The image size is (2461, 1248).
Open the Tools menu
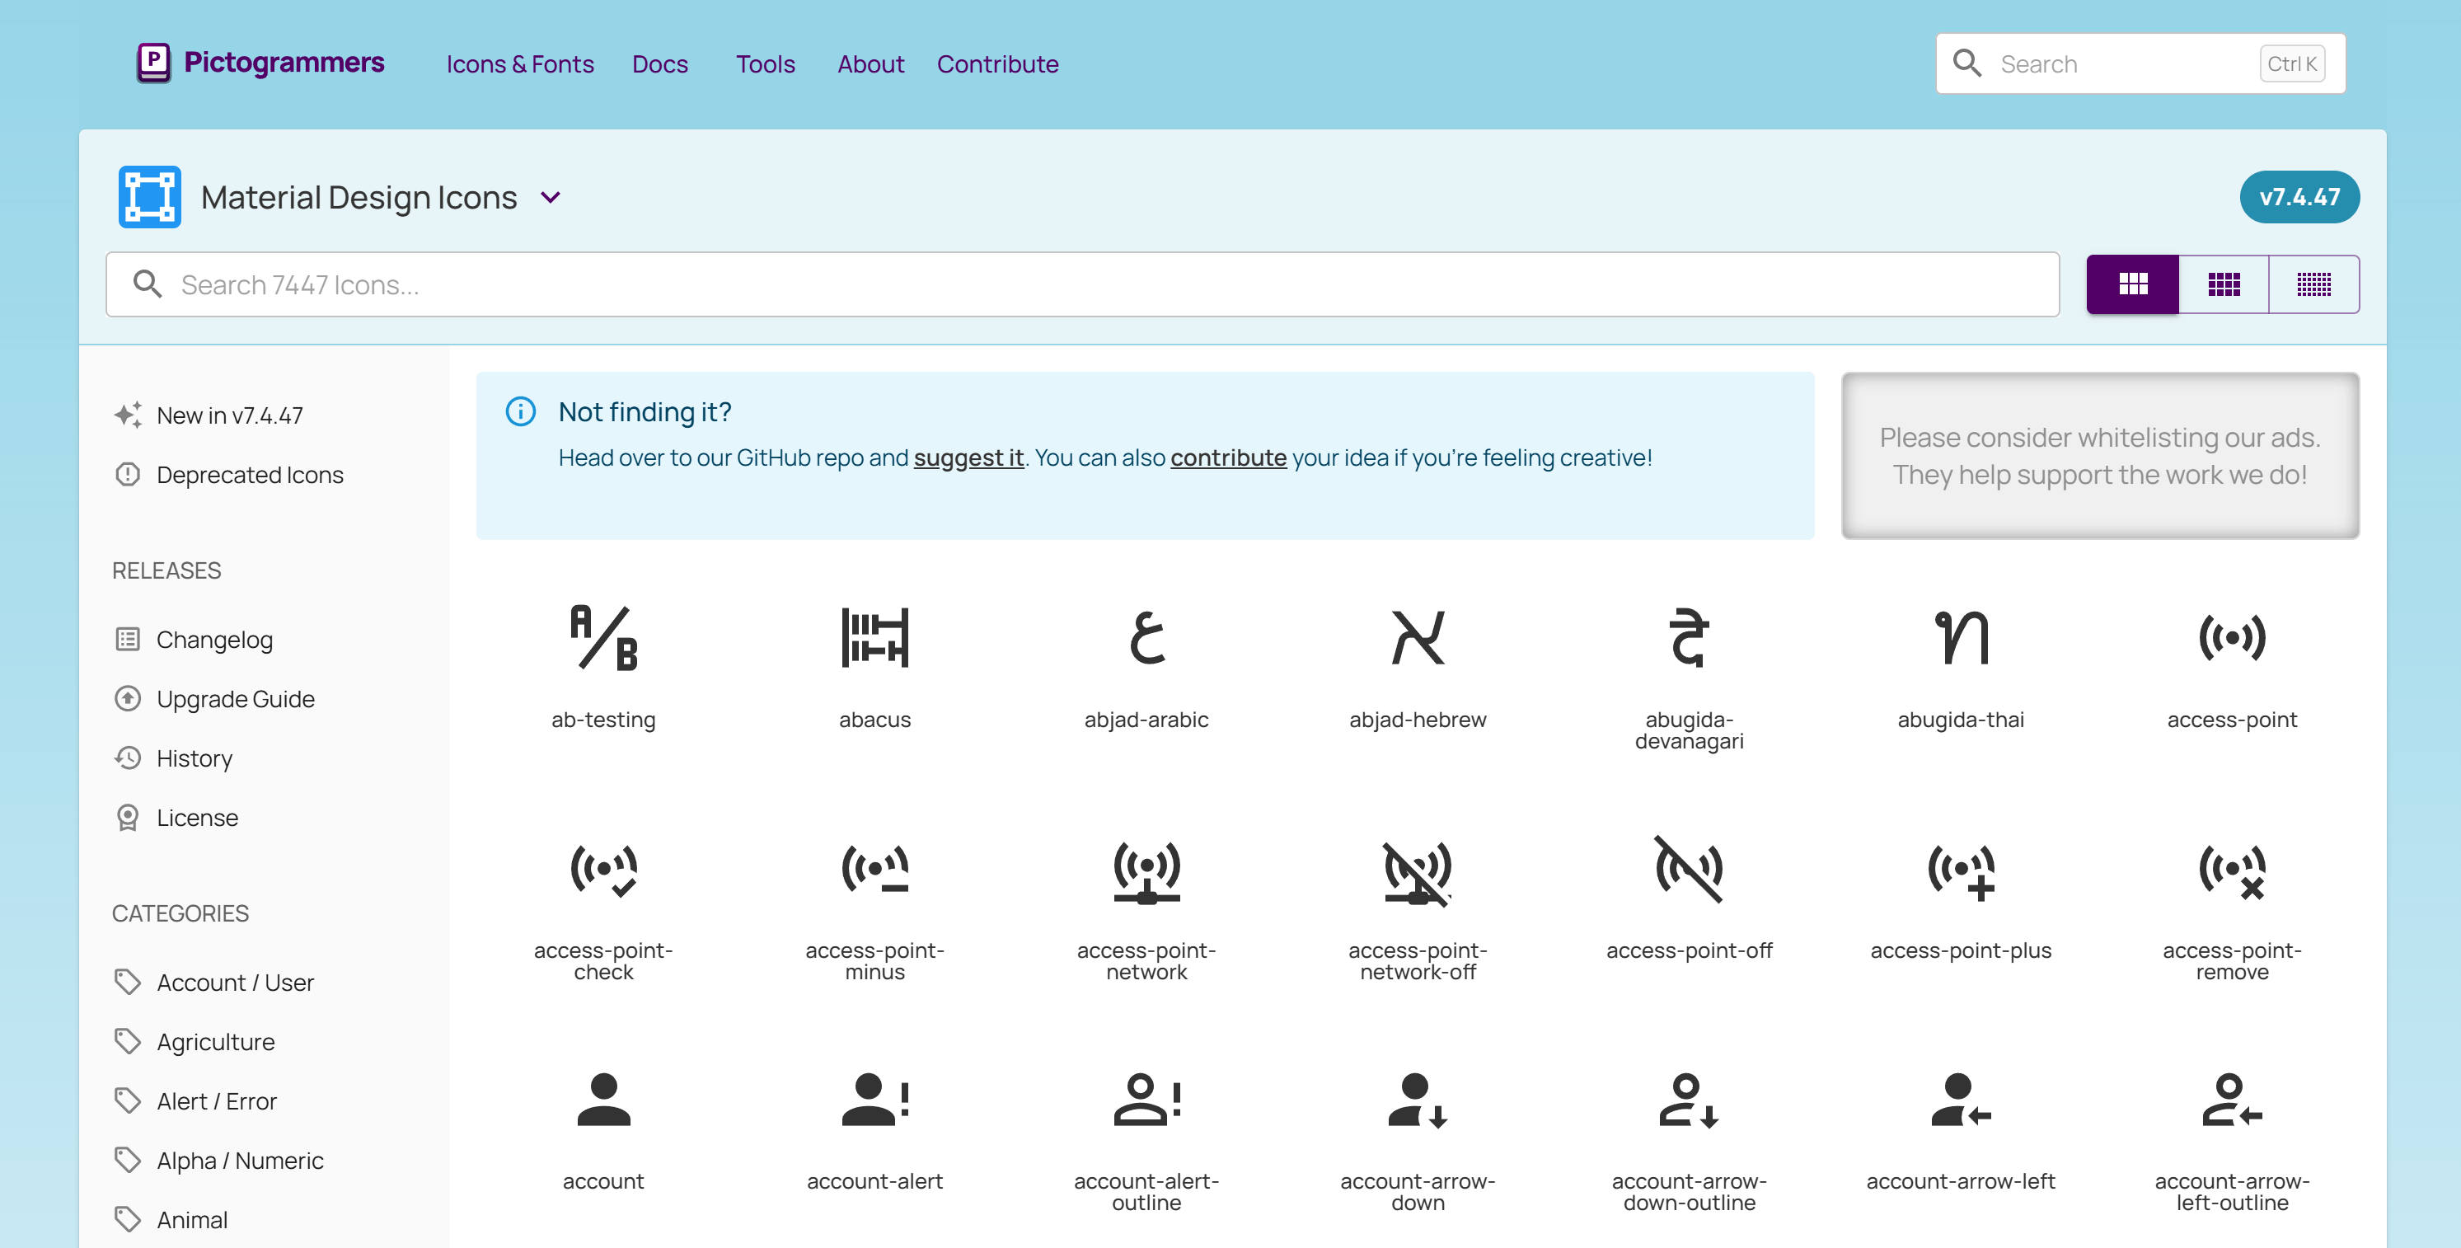click(x=764, y=64)
